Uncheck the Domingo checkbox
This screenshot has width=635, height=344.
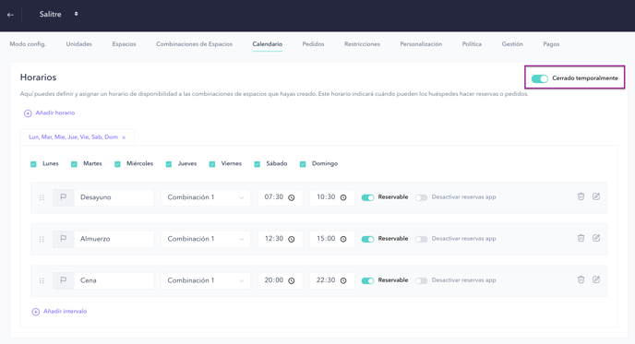tap(303, 164)
